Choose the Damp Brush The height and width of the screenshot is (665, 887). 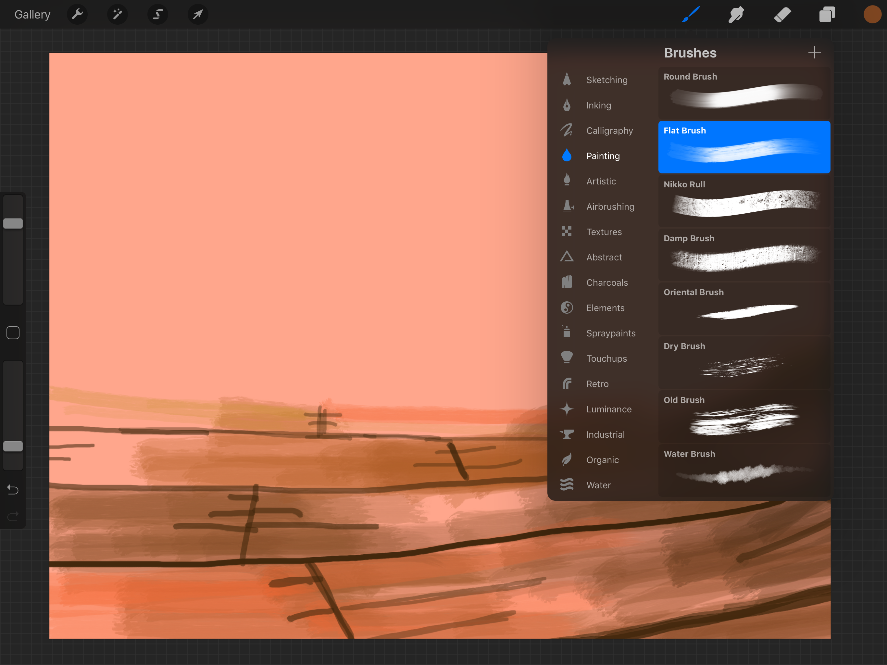point(744,255)
